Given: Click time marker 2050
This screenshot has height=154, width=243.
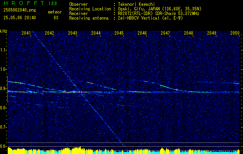Looking at the screenshot, I should [235, 33].
